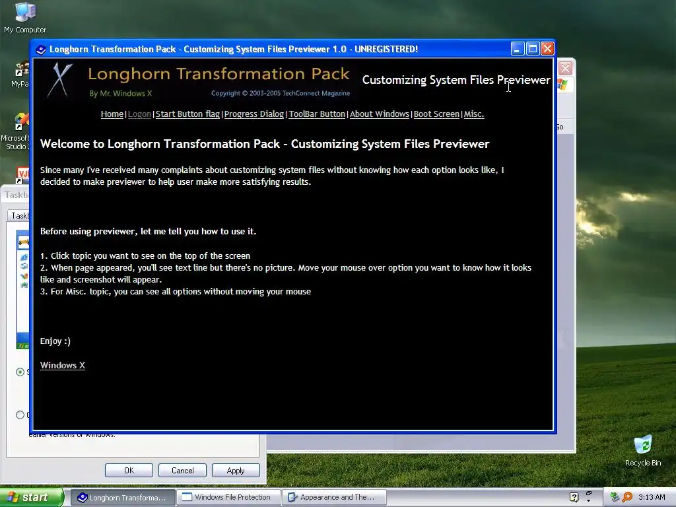Click the orange magnifier tray icon
This screenshot has width=676, height=507.
[x=627, y=497]
